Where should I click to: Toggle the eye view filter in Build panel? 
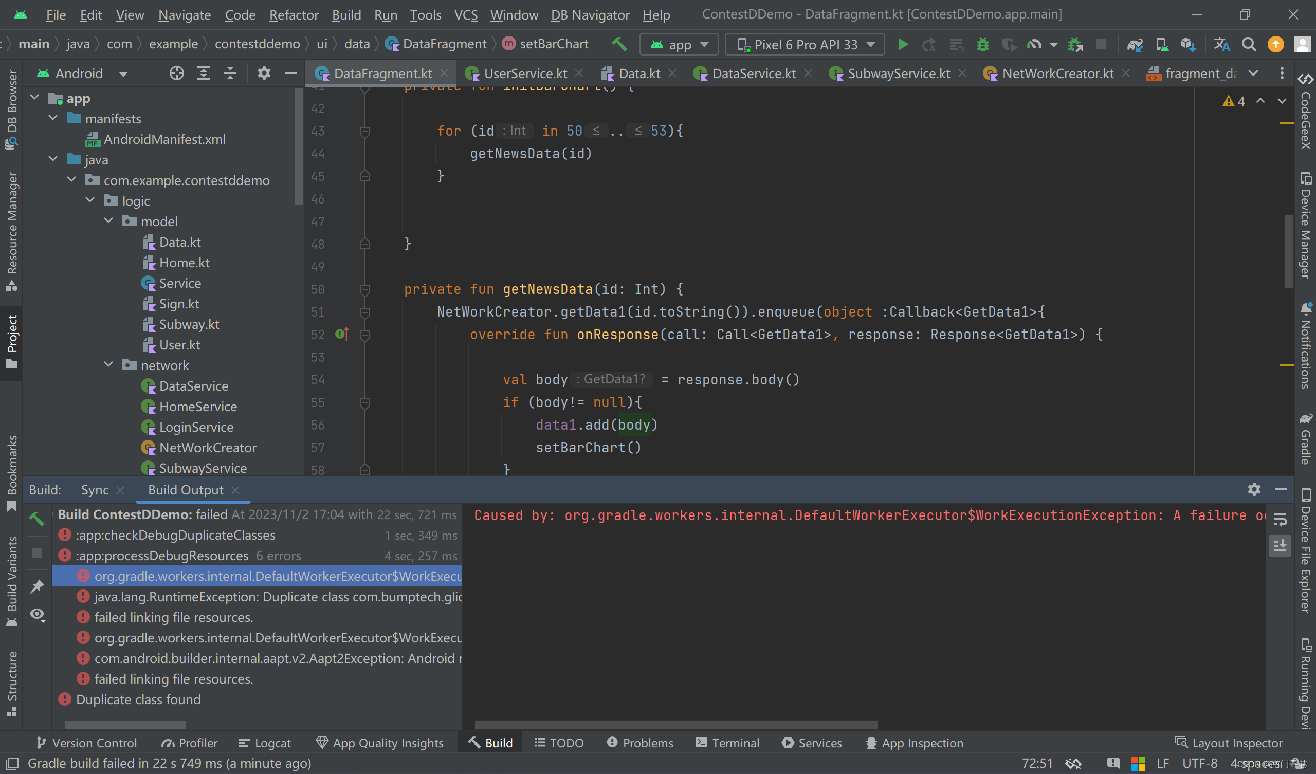point(37,614)
